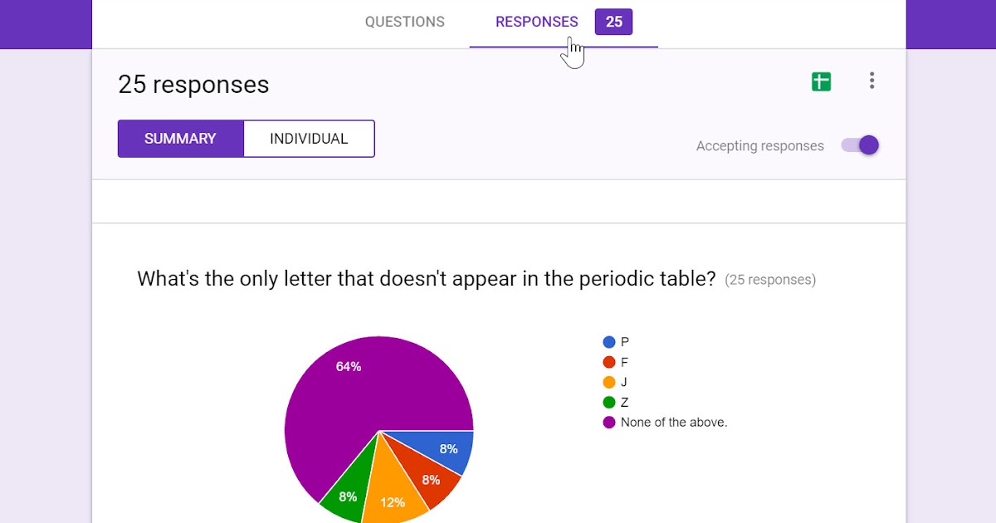The width and height of the screenshot is (996, 523).
Task: Click the purple None of the above dot
Action: coord(609,422)
